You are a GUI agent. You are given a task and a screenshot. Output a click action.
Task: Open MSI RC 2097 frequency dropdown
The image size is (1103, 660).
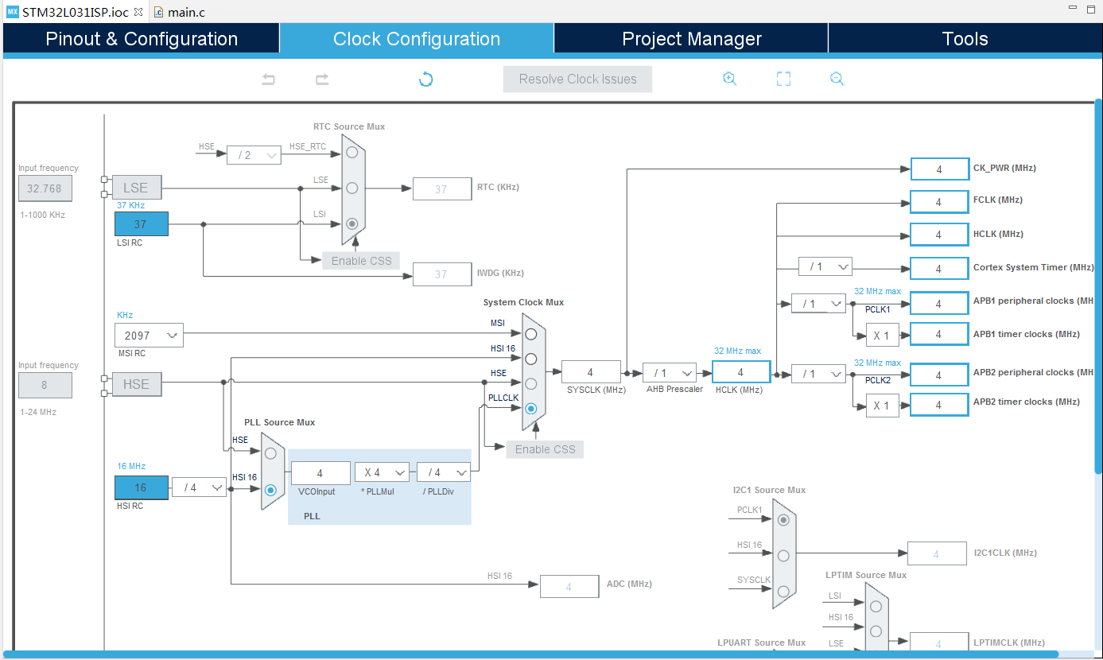pos(149,336)
